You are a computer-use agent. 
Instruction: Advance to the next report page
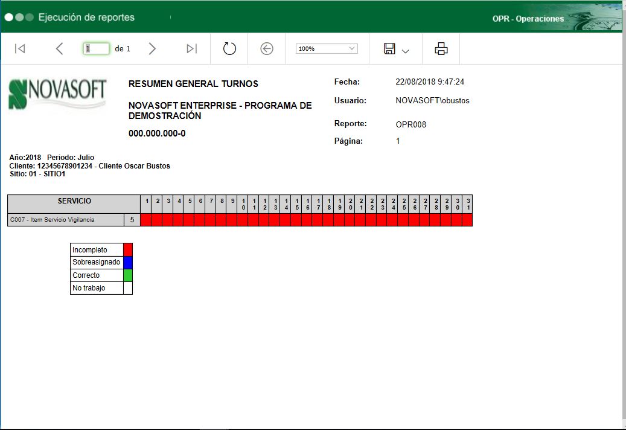tap(152, 49)
